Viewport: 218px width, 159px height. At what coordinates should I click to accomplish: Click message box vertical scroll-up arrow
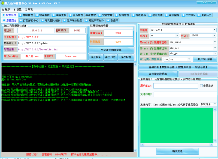coord(215,109)
